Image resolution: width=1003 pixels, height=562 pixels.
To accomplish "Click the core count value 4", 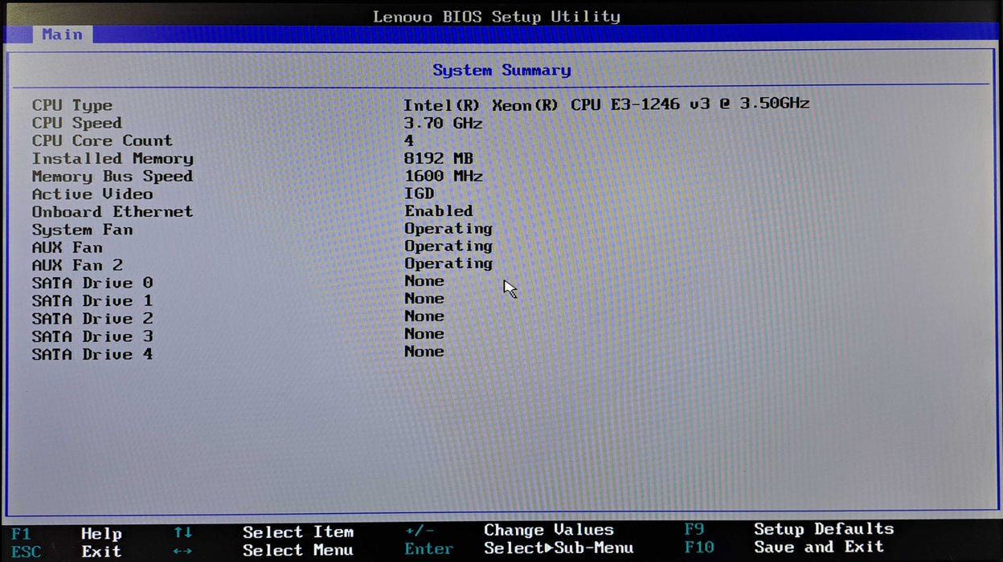I will coord(409,140).
